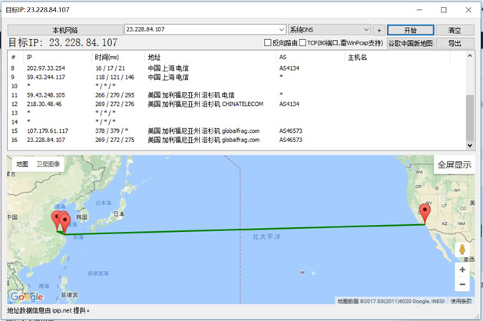Viewport: 483px width, 321px height.
Task: Zoom out the map with minus button
Action: pos(461,284)
